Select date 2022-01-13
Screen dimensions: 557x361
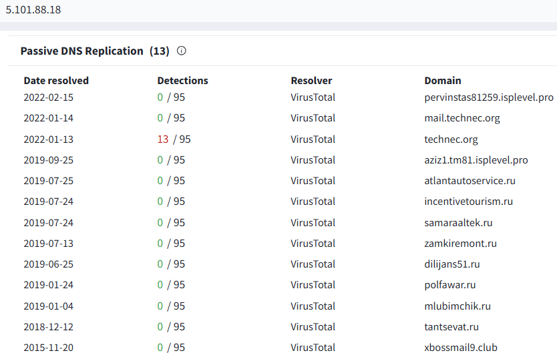[48, 139]
